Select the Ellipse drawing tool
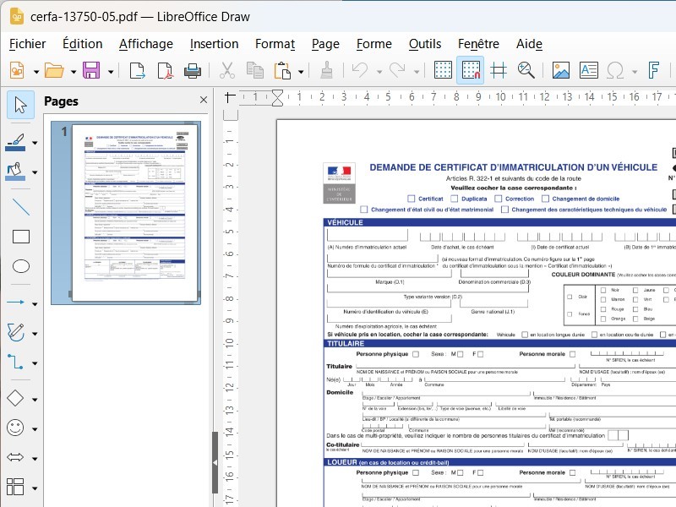This screenshot has height=507, width=676. click(20, 267)
